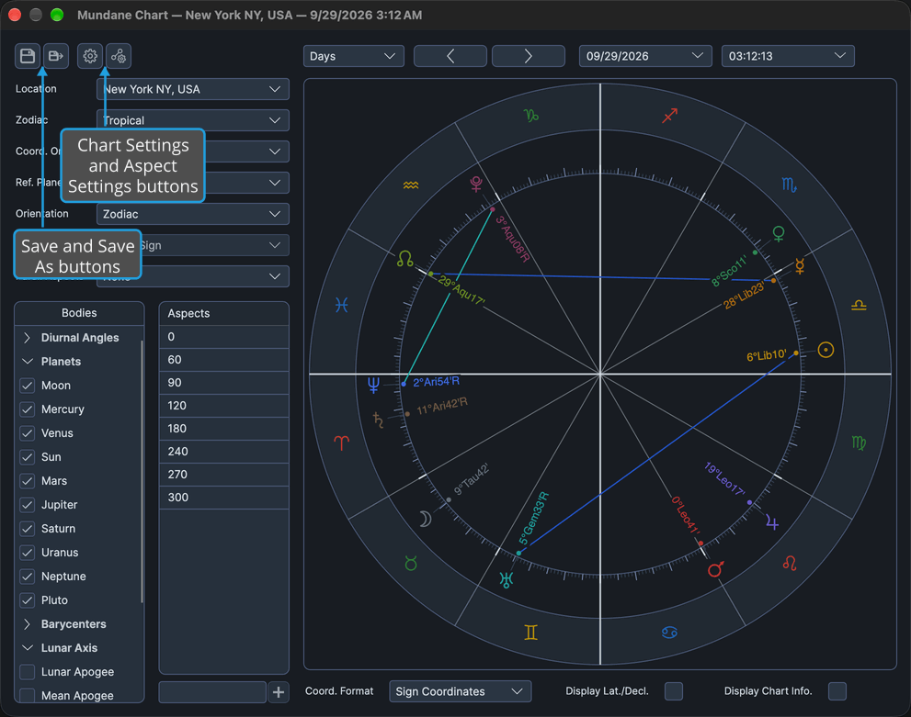This screenshot has width=911, height=717.
Task: Open the time dropdown 03:12:13
Action: click(788, 56)
